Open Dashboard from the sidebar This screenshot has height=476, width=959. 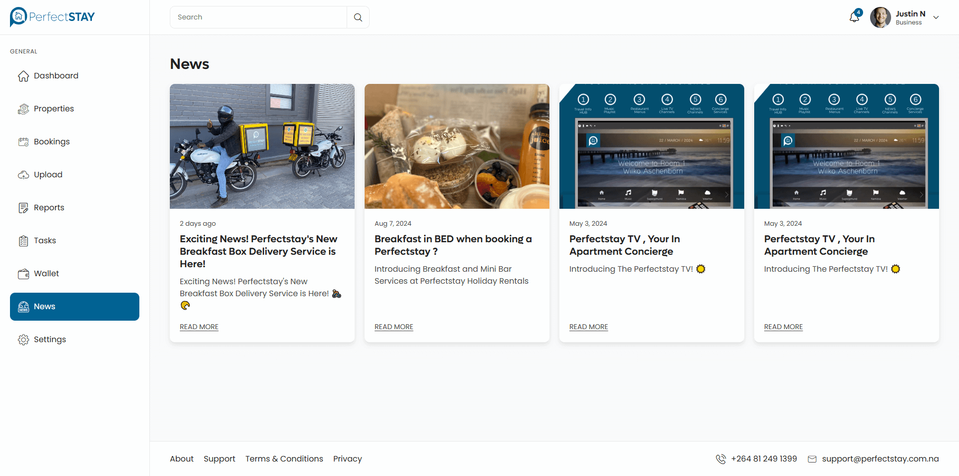point(56,76)
